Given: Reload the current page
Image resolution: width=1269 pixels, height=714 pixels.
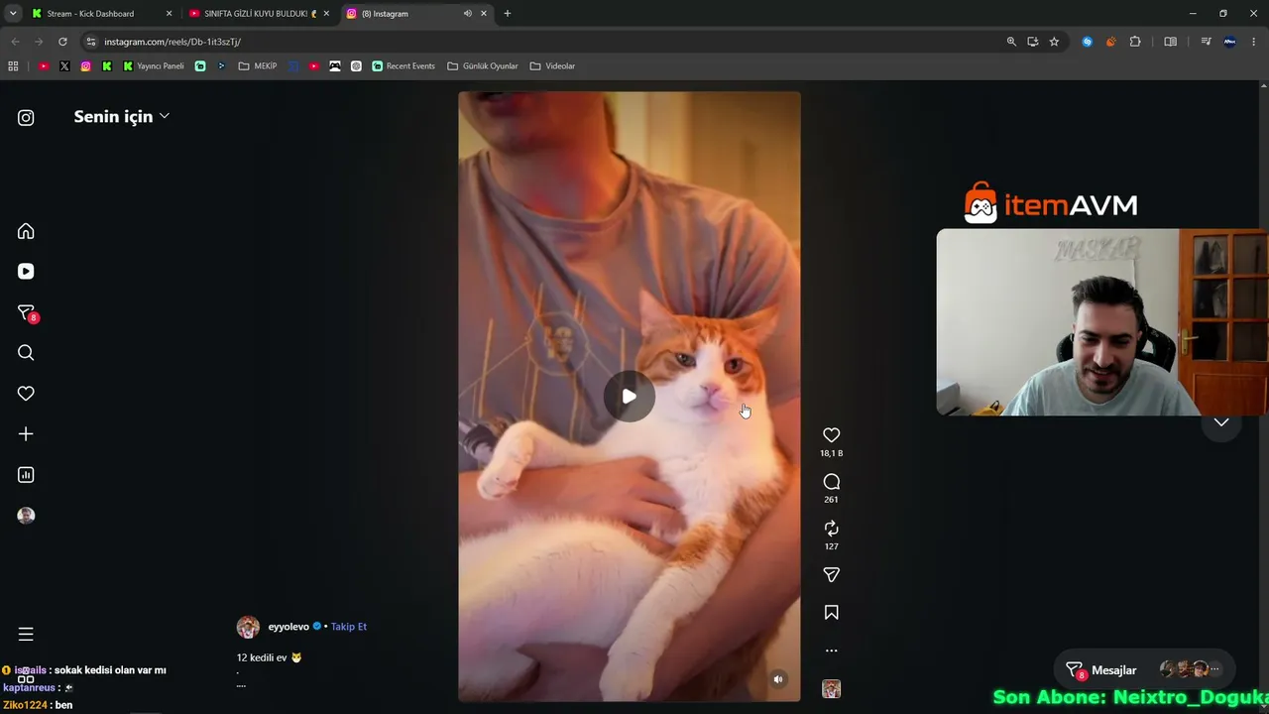Looking at the screenshot, I should (x=62, y=42).
